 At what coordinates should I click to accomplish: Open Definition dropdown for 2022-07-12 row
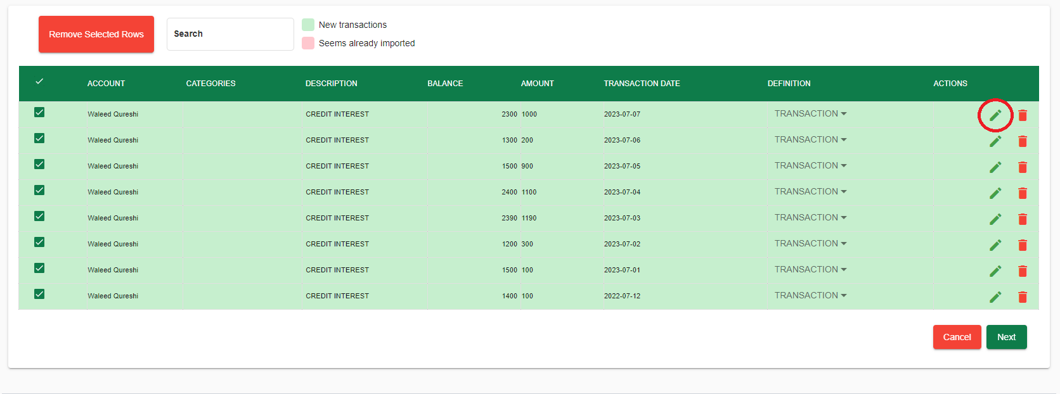tap(810, 295)
